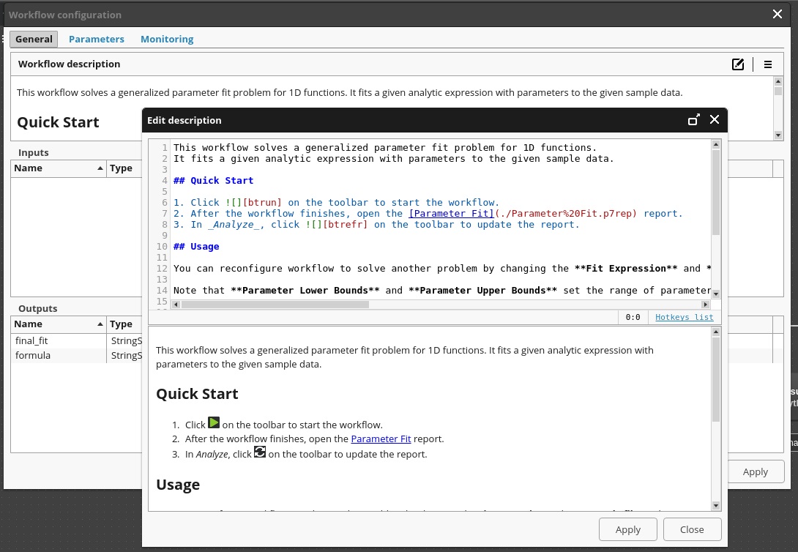Switch to the General tab

point(34,40)
